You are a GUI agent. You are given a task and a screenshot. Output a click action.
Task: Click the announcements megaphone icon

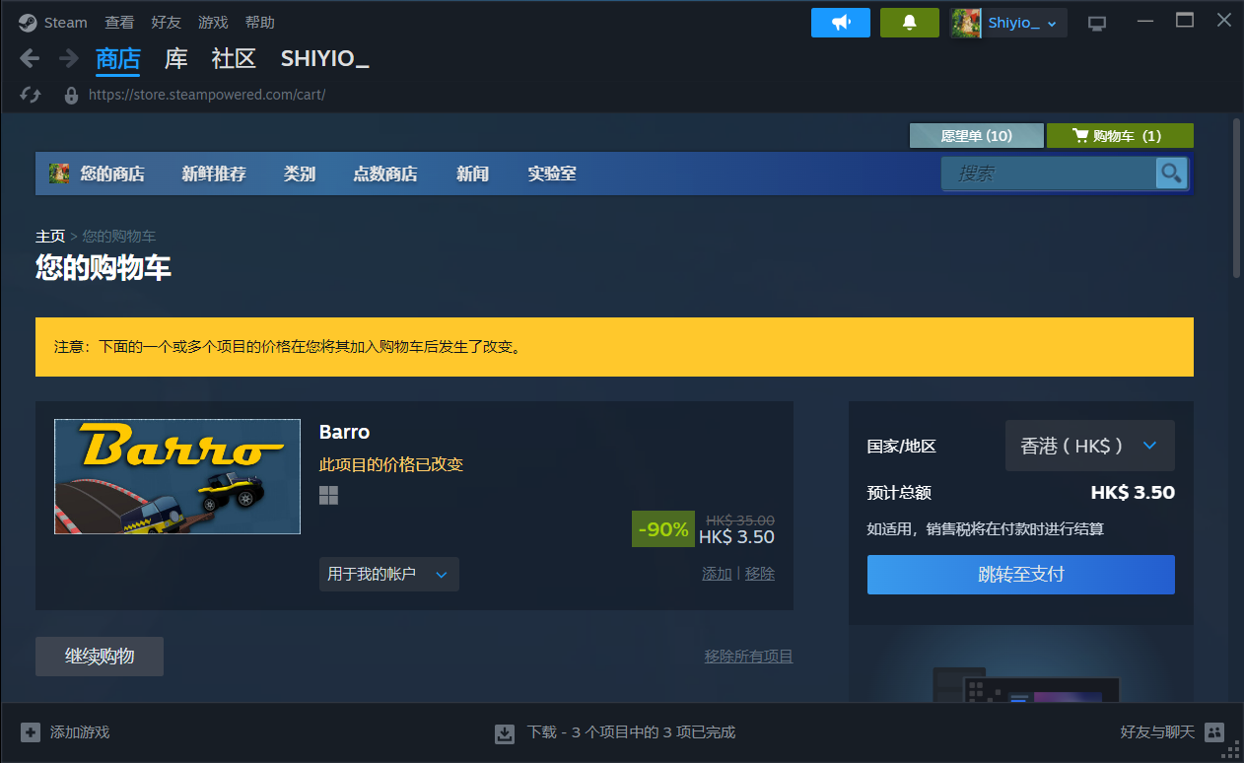(840, 23)
